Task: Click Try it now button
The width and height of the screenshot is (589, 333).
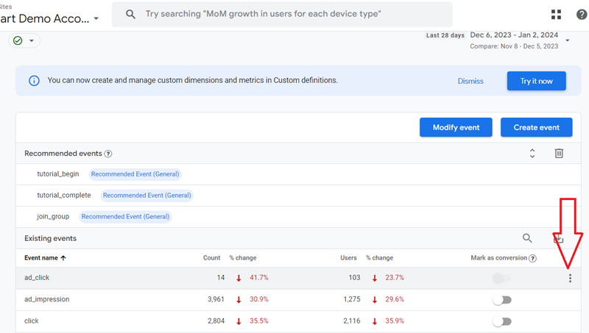Action: [537, 81]
